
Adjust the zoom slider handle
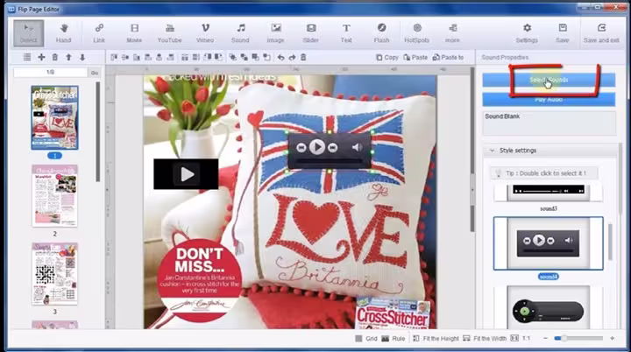tap(564, 339)
